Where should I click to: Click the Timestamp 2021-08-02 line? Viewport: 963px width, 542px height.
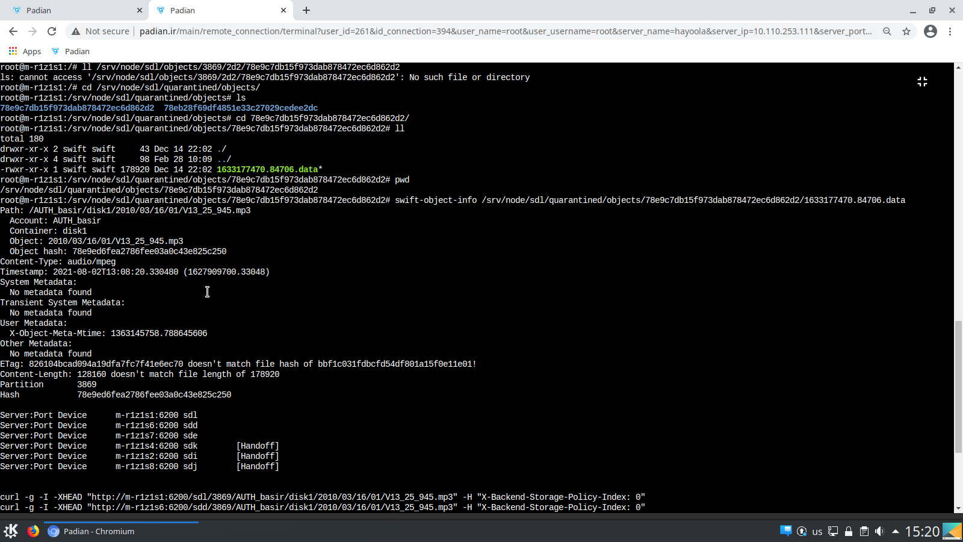coord(135,272)
